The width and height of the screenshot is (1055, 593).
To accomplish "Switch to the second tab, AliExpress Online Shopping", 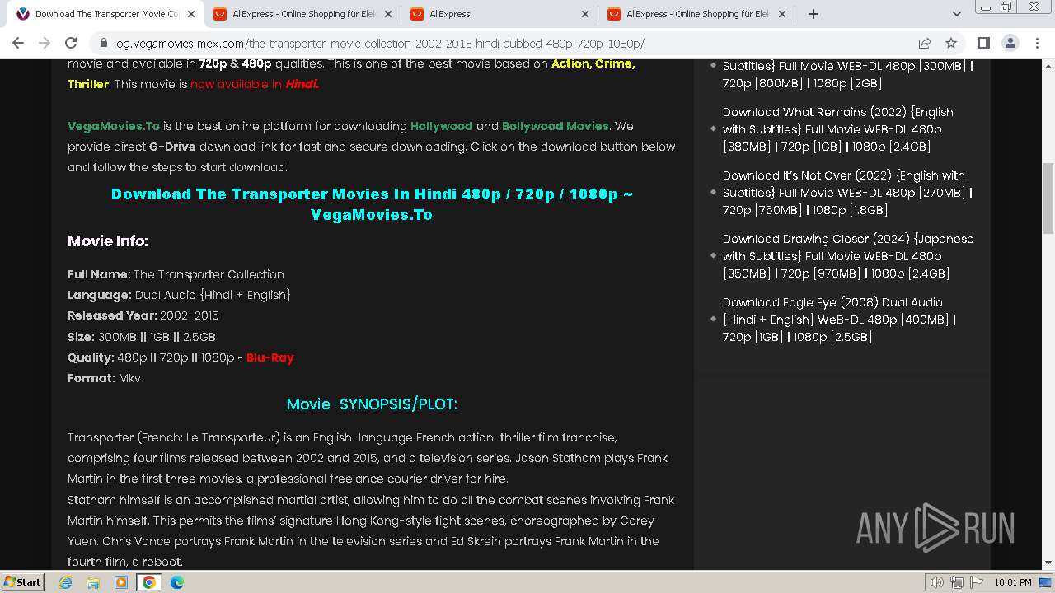I will (302, 14).
